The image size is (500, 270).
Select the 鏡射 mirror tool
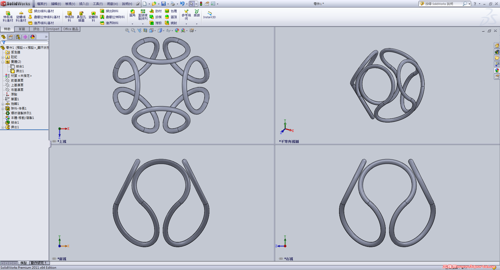[x=171, y=23]
